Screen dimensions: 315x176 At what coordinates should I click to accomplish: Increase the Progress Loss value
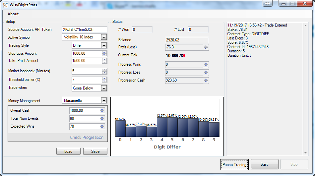(206, 71)
